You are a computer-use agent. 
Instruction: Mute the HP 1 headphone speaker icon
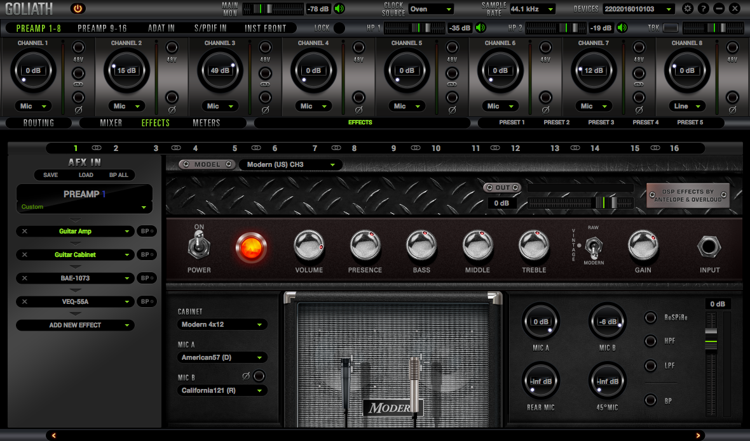481,28
